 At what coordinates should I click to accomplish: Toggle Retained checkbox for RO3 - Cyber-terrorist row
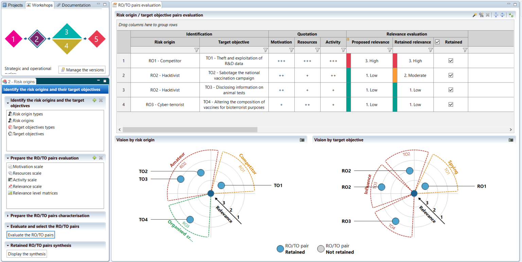451,105
